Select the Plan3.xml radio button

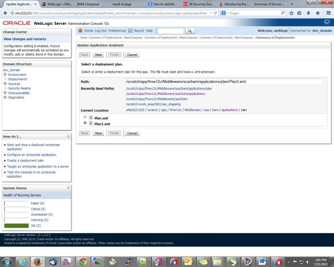point(85,123)
